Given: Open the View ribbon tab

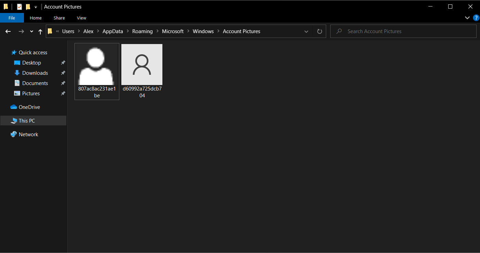Looking at the screenshot, I should point(82,18).
